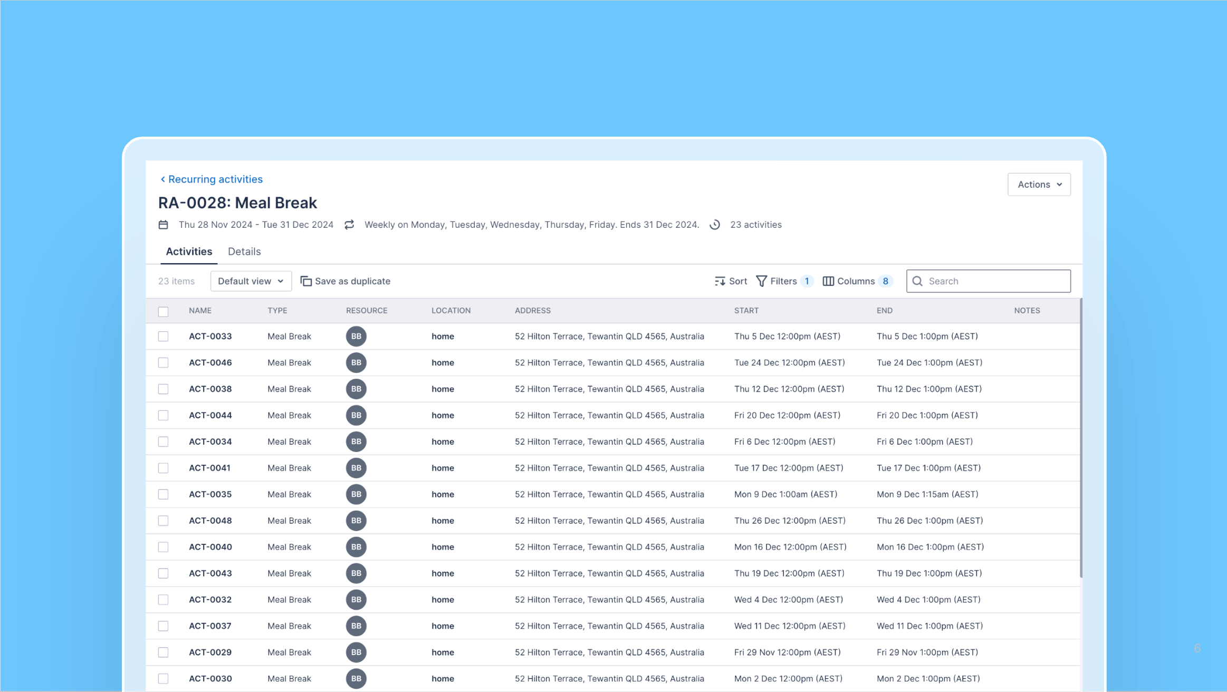Click the repeat icon beside Weekly schedule
The width and height of the screenshot is (1227, 692).
pyautogui.click(x=349, y=225)
